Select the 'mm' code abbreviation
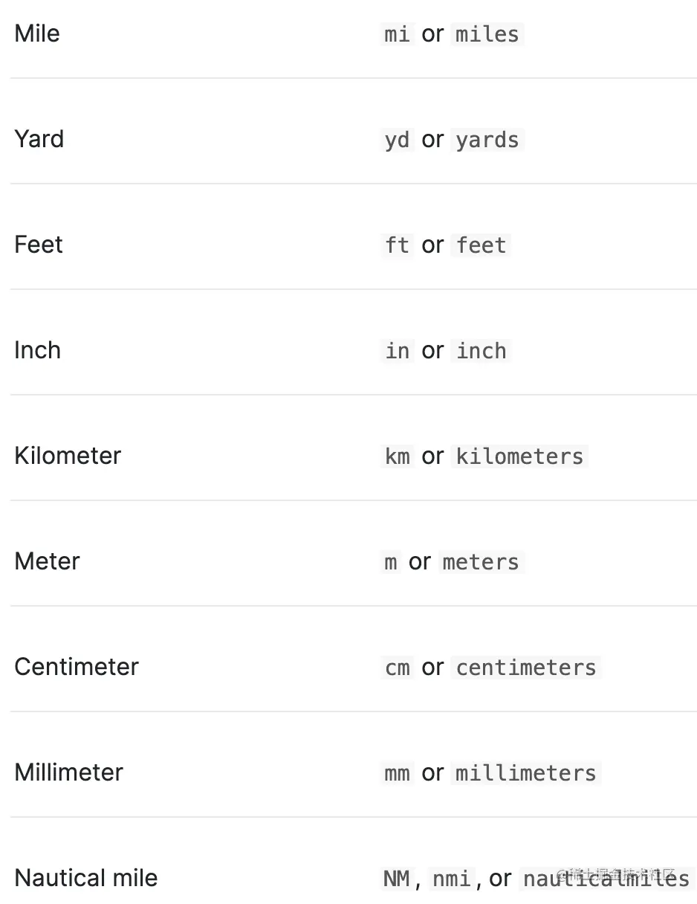 398,773
